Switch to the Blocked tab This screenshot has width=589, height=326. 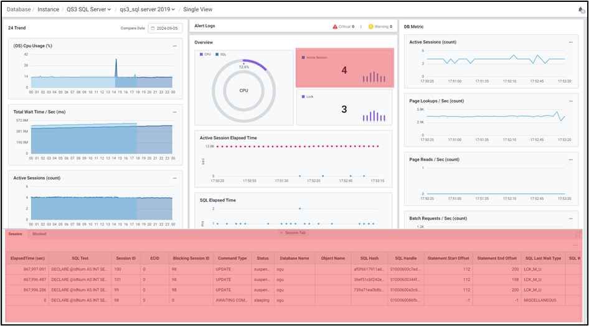point(39,234)
